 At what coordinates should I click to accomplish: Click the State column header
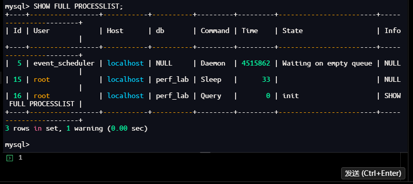[293, 30]
